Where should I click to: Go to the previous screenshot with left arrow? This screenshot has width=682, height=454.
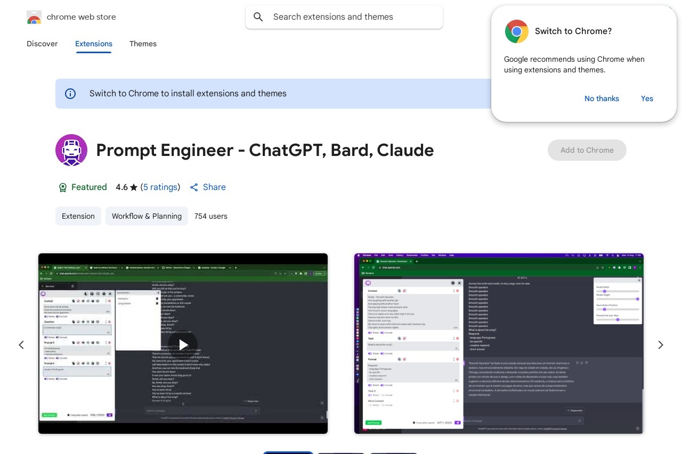coord(21,345)
